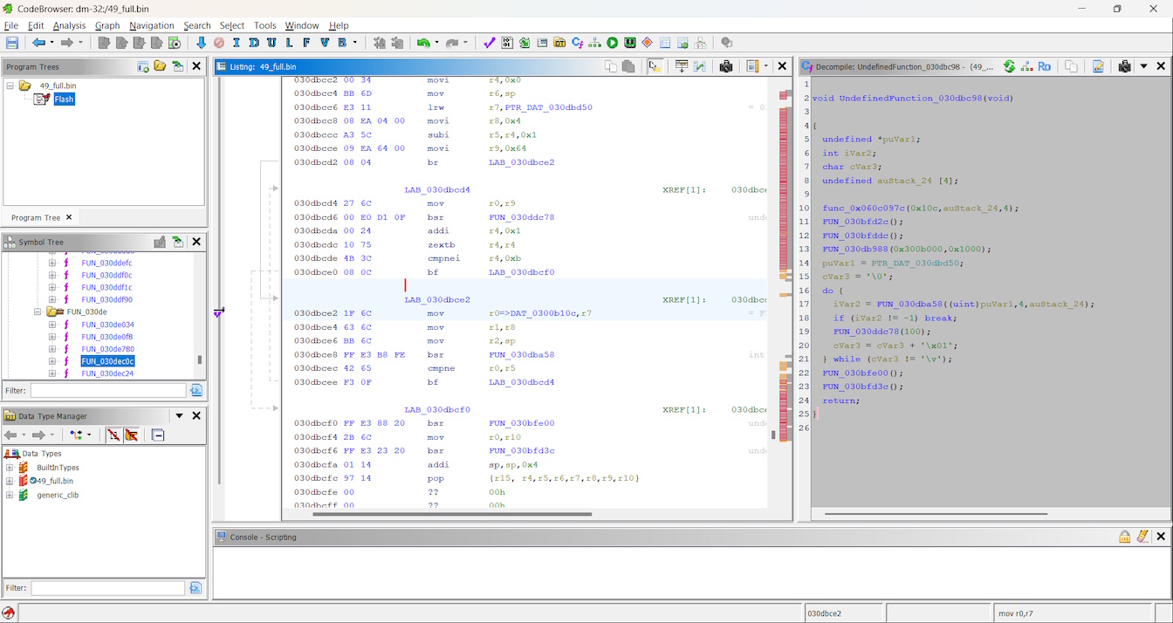This screenshot has width=1173, height=623.
Task: Click the Listing snapshot camera icon
Action: [725, 66]
